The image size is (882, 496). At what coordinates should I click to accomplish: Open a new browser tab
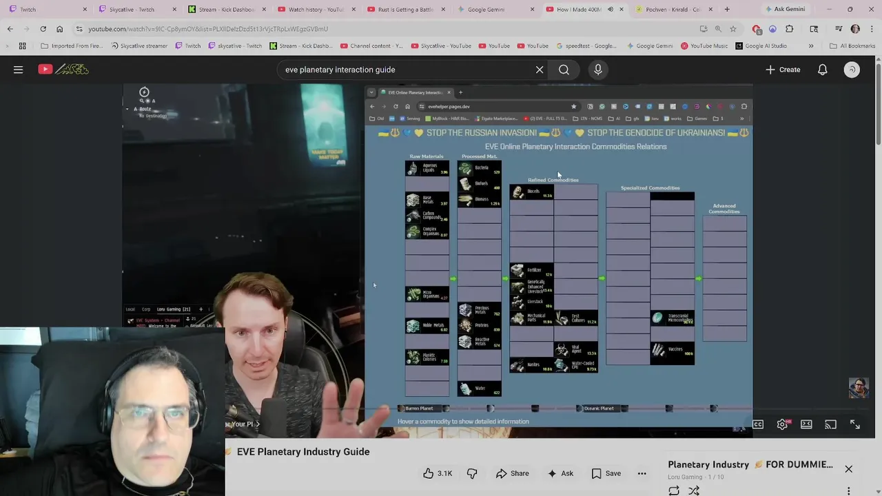727,10
